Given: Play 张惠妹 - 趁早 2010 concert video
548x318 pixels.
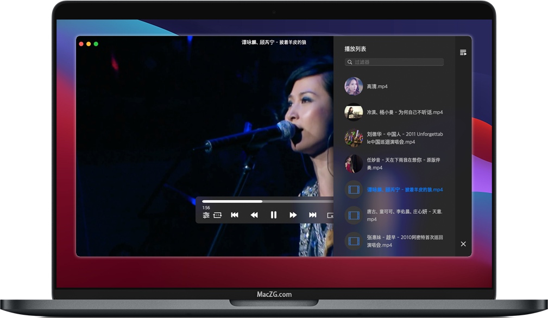Looking at the screenshot, I should 405,240.
